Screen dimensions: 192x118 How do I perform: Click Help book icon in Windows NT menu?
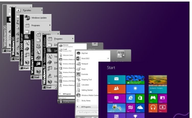coord(38,58)
